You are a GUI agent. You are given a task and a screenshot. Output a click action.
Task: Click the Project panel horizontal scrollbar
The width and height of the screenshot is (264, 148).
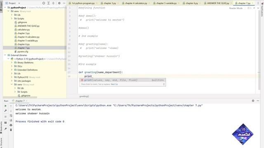pos(20,97)
